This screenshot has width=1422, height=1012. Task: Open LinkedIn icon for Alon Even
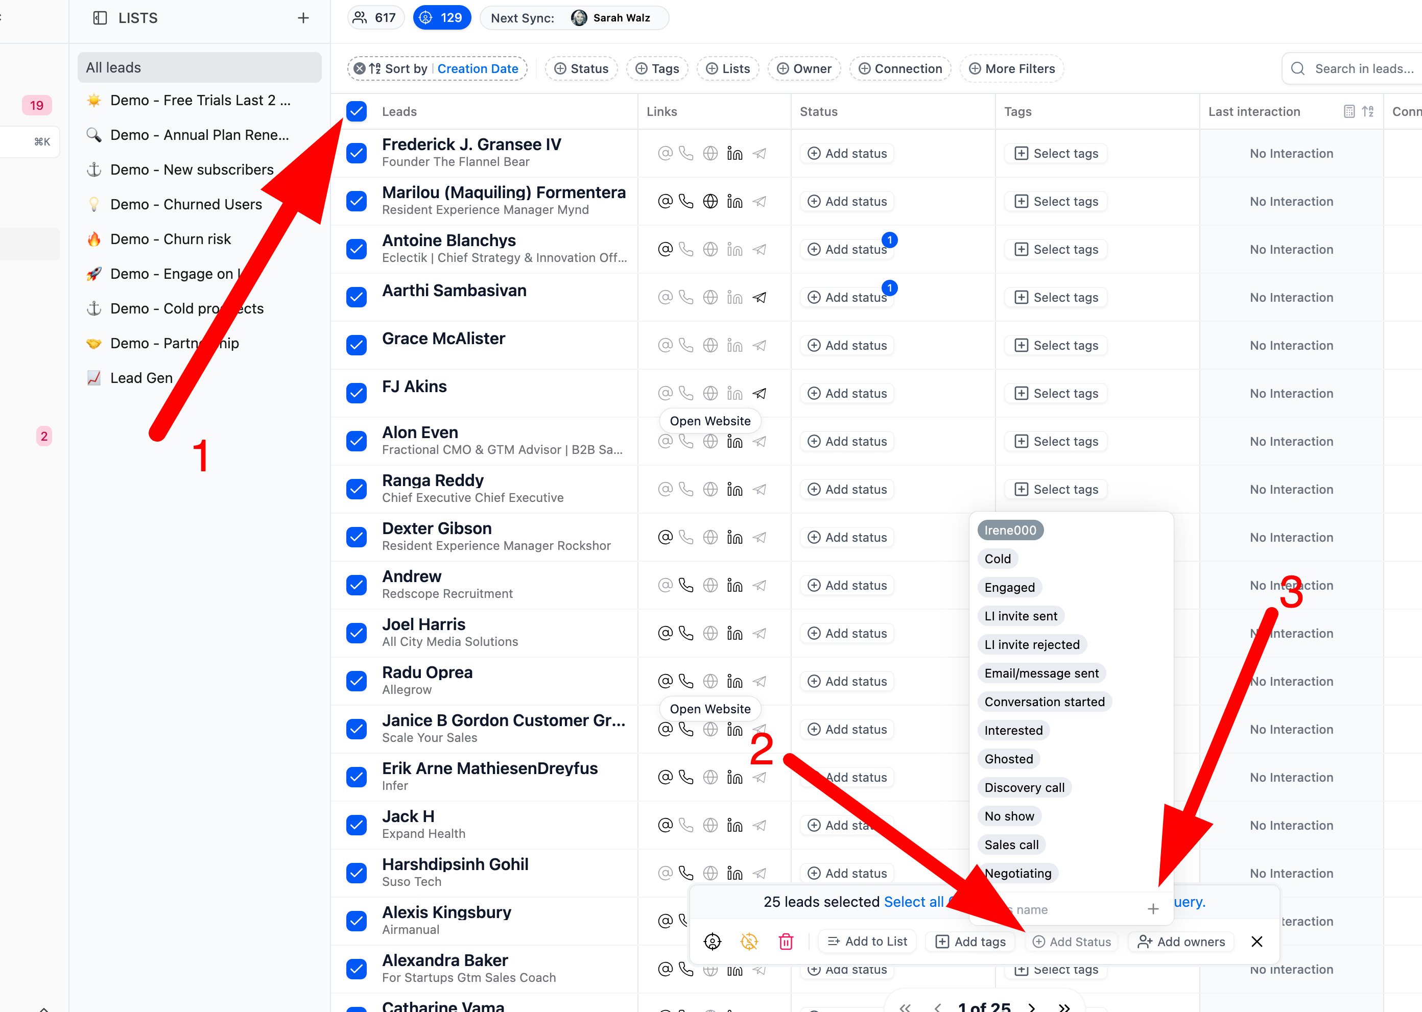coord(734,441)
